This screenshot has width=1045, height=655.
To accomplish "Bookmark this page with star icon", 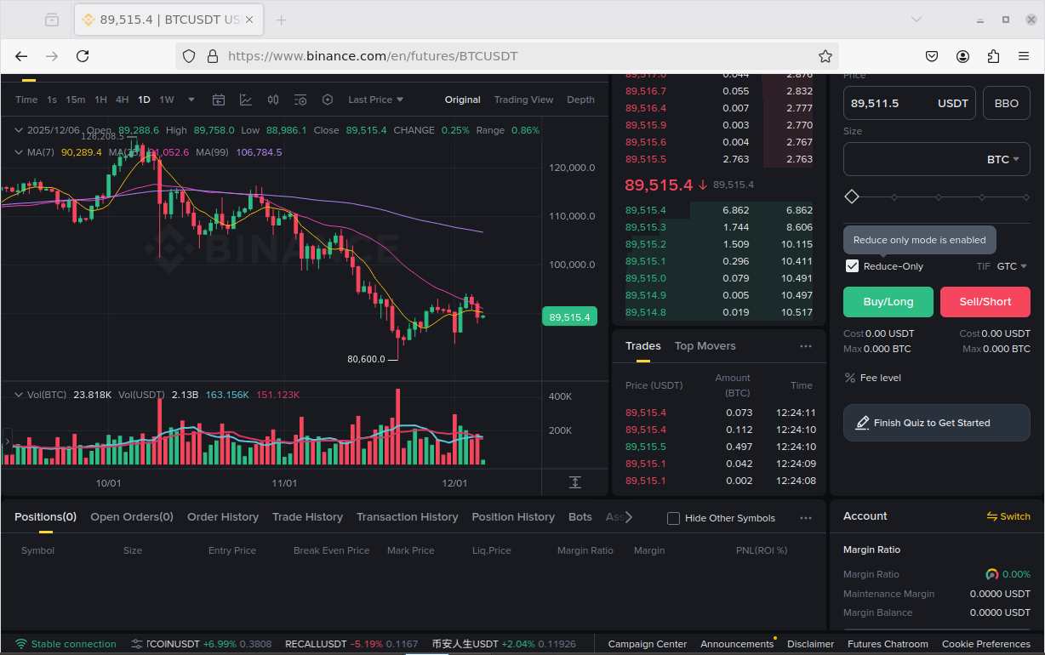I will 825,56.
